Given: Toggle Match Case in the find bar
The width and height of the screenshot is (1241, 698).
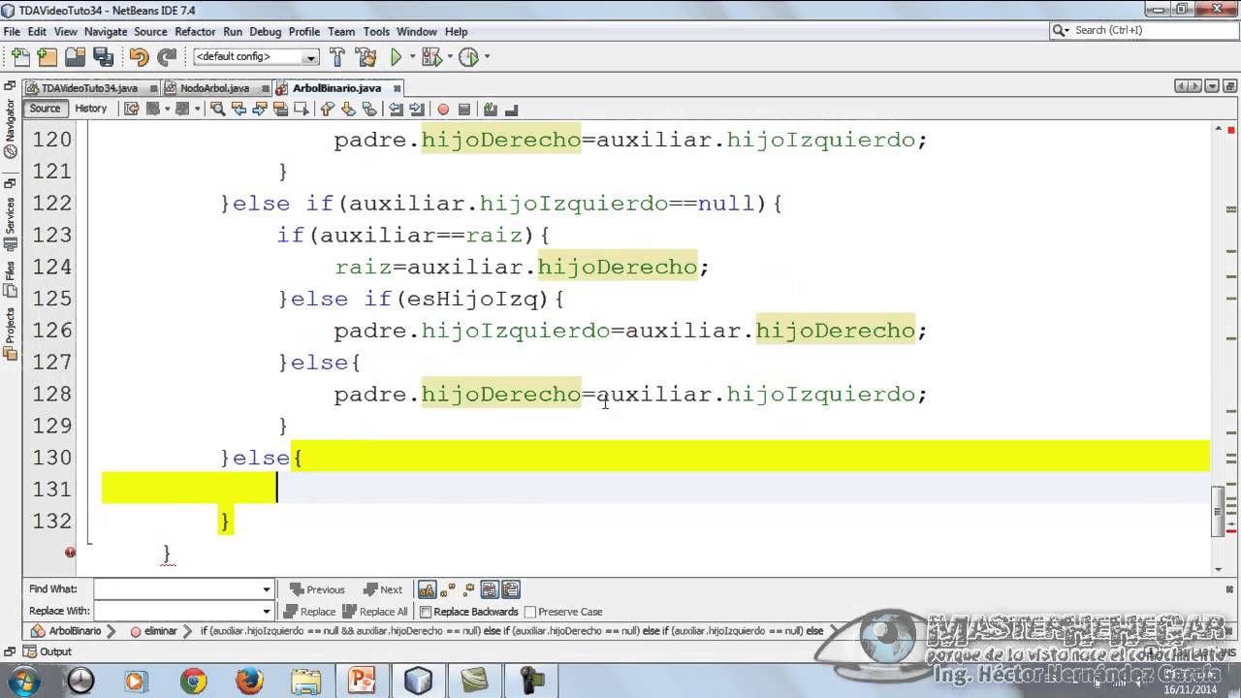Looking at the screenshot, I should pos(428,588).
